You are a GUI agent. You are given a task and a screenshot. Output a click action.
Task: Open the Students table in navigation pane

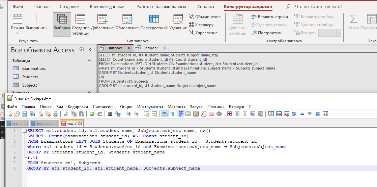(x=30, y=77)
